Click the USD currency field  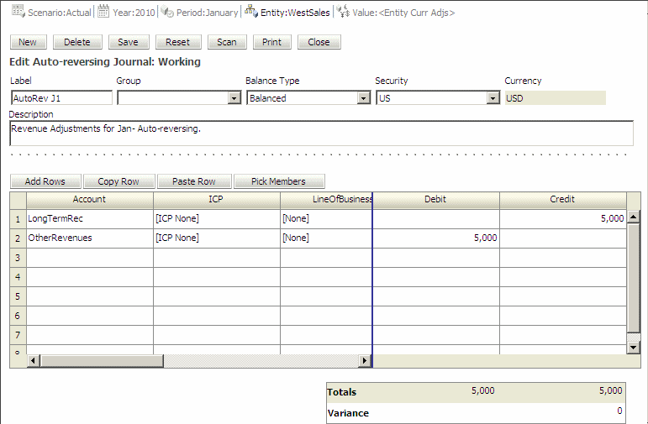click(x=555, y=98)
